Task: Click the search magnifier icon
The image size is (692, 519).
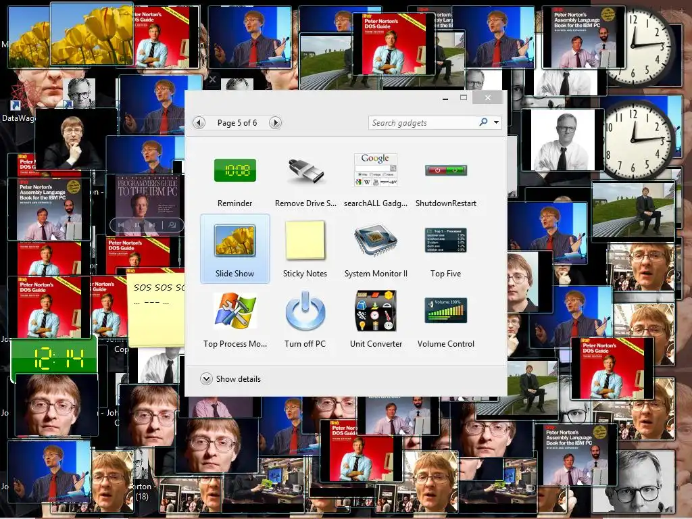Action: (484, 122)
